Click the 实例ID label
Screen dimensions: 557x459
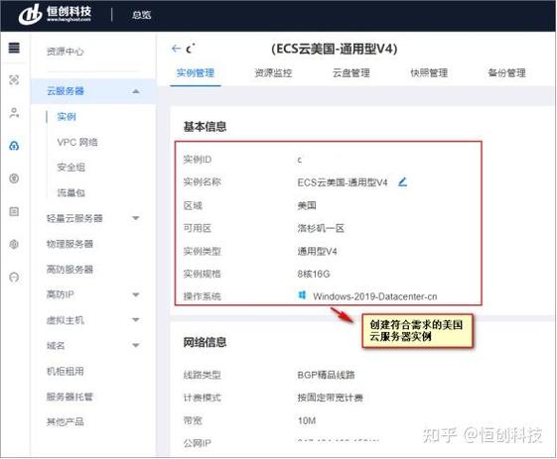[x=198, y=160]
